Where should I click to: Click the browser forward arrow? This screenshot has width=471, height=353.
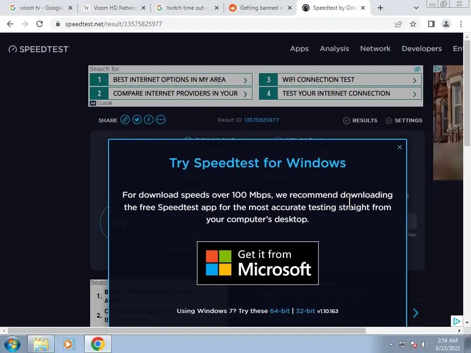25,24
